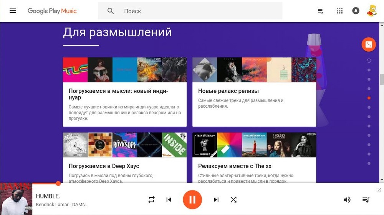The image size is (384, 215).
Task: Open the hamburger navigation menu
Action: 13,11
